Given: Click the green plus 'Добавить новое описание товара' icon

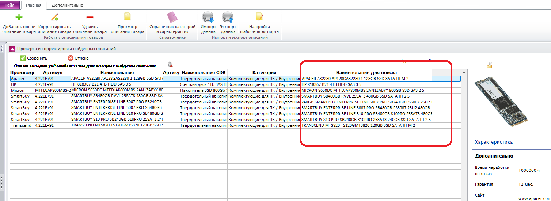Looking at the screenshot, I should point(19,17).
